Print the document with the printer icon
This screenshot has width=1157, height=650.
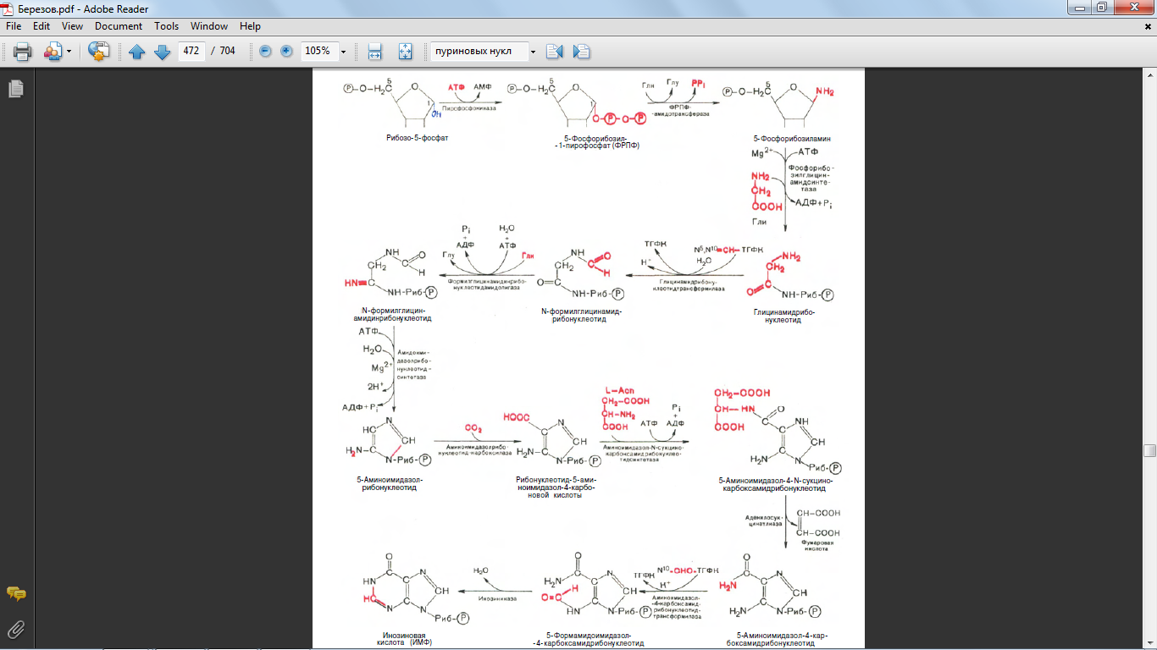coord(22,52)
